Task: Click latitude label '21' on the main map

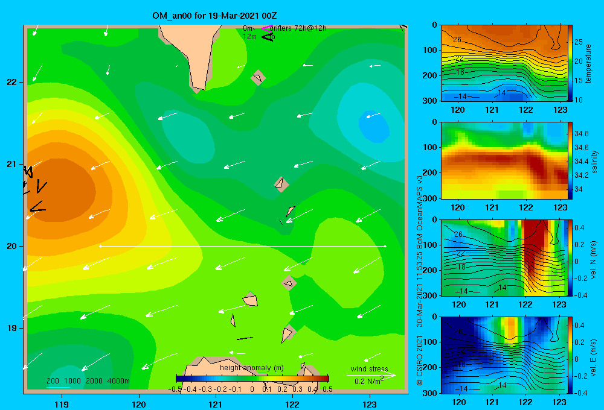Action: click(x=11, y=164)
